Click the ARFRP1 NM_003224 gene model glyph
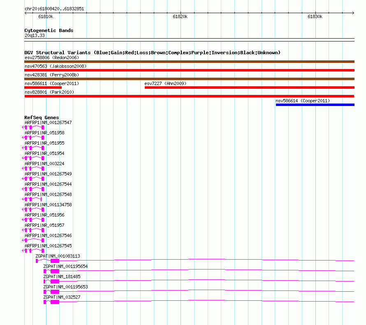The image size is (366, 325). click(33, 168)
